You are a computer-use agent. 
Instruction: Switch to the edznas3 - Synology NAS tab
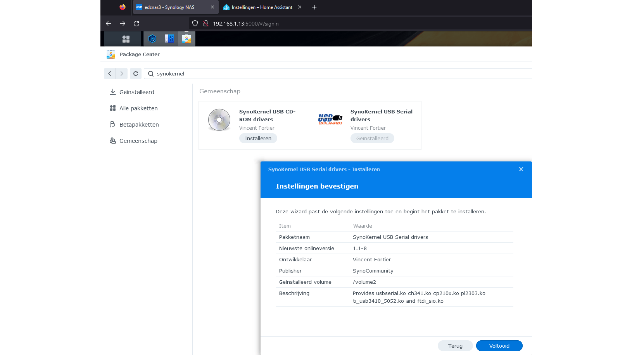coord(175,7)
